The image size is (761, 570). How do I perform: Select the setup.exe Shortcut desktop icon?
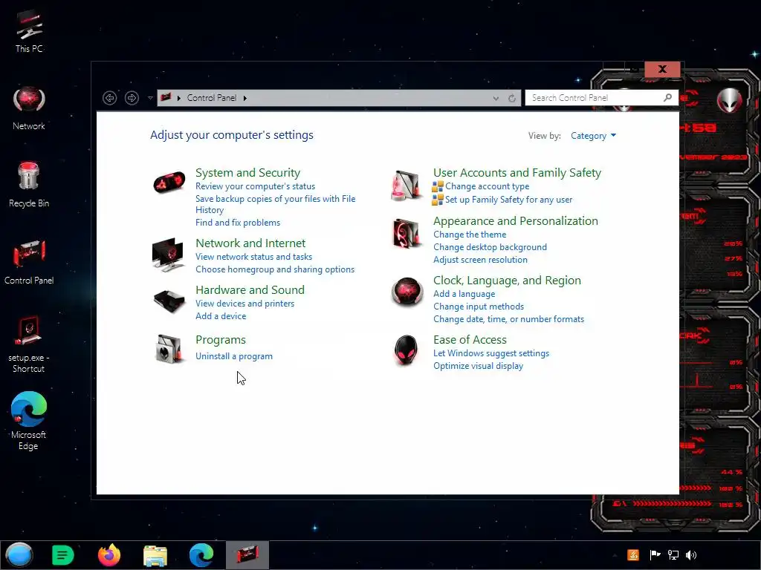[x=29, y=344]
